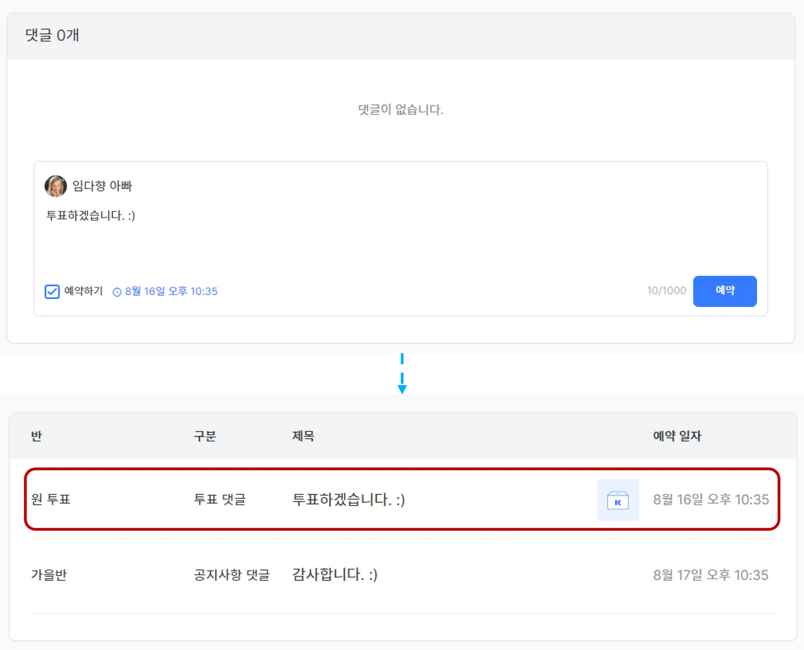
Task: Toggle the 예약하기 checkbox
Action: click(x=52, y=292)
